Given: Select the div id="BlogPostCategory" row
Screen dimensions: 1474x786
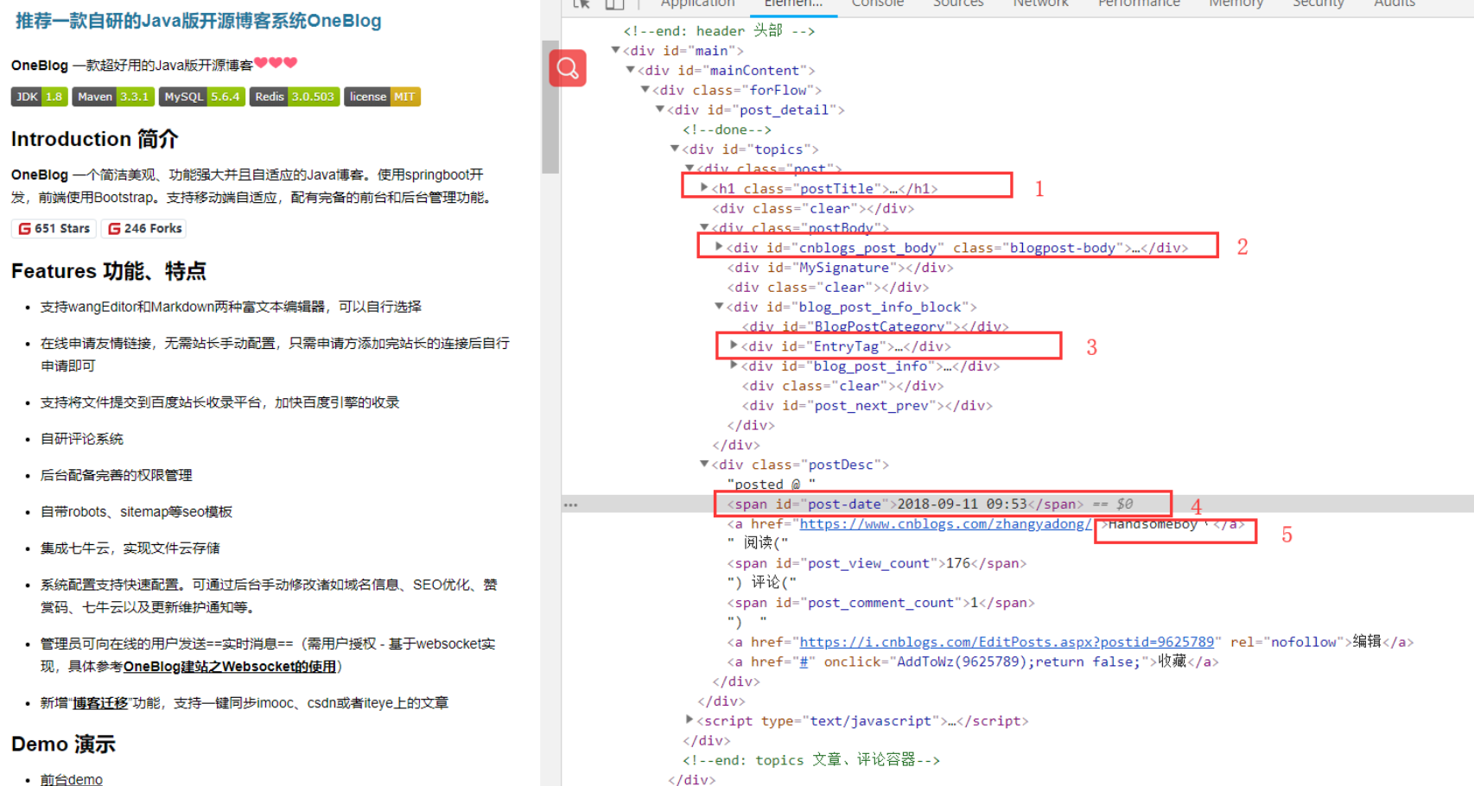Looking at the screenshot, I should point(875,326).
